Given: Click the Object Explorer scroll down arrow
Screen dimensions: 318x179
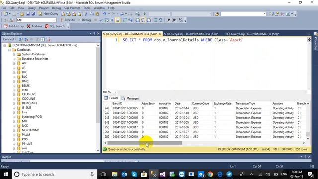Looking at the screenshot, I should (x=98, y=150).
